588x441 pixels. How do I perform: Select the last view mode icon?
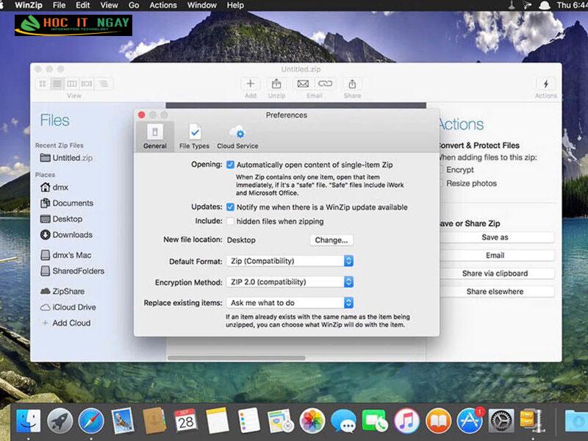coord(104,84)
